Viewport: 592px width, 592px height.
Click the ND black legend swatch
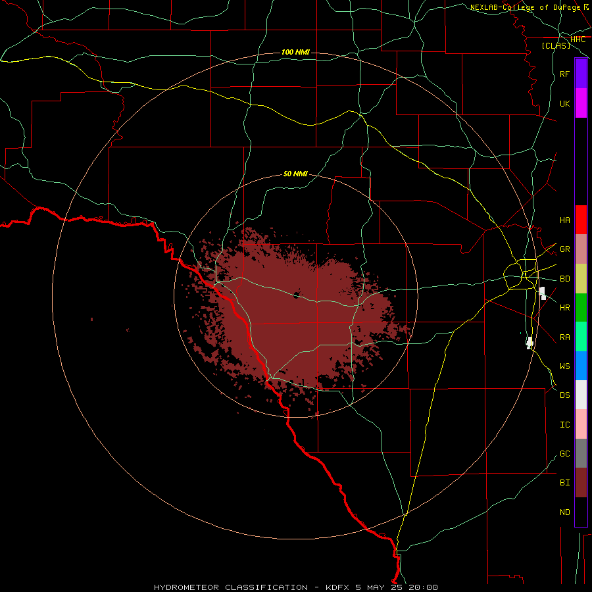coord(581,512)
